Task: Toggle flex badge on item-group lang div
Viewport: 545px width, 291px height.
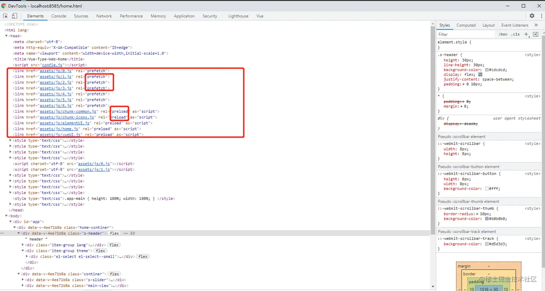Action: tap(114, 245)
